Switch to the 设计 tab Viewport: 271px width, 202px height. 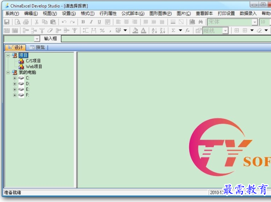[15, 47]
